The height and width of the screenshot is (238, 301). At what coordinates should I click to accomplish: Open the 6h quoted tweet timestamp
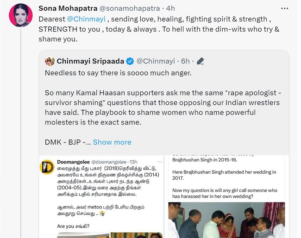point(185,61)
